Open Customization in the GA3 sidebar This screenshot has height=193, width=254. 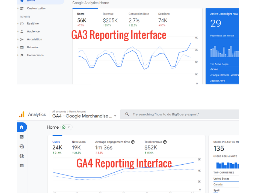[36, 8]
